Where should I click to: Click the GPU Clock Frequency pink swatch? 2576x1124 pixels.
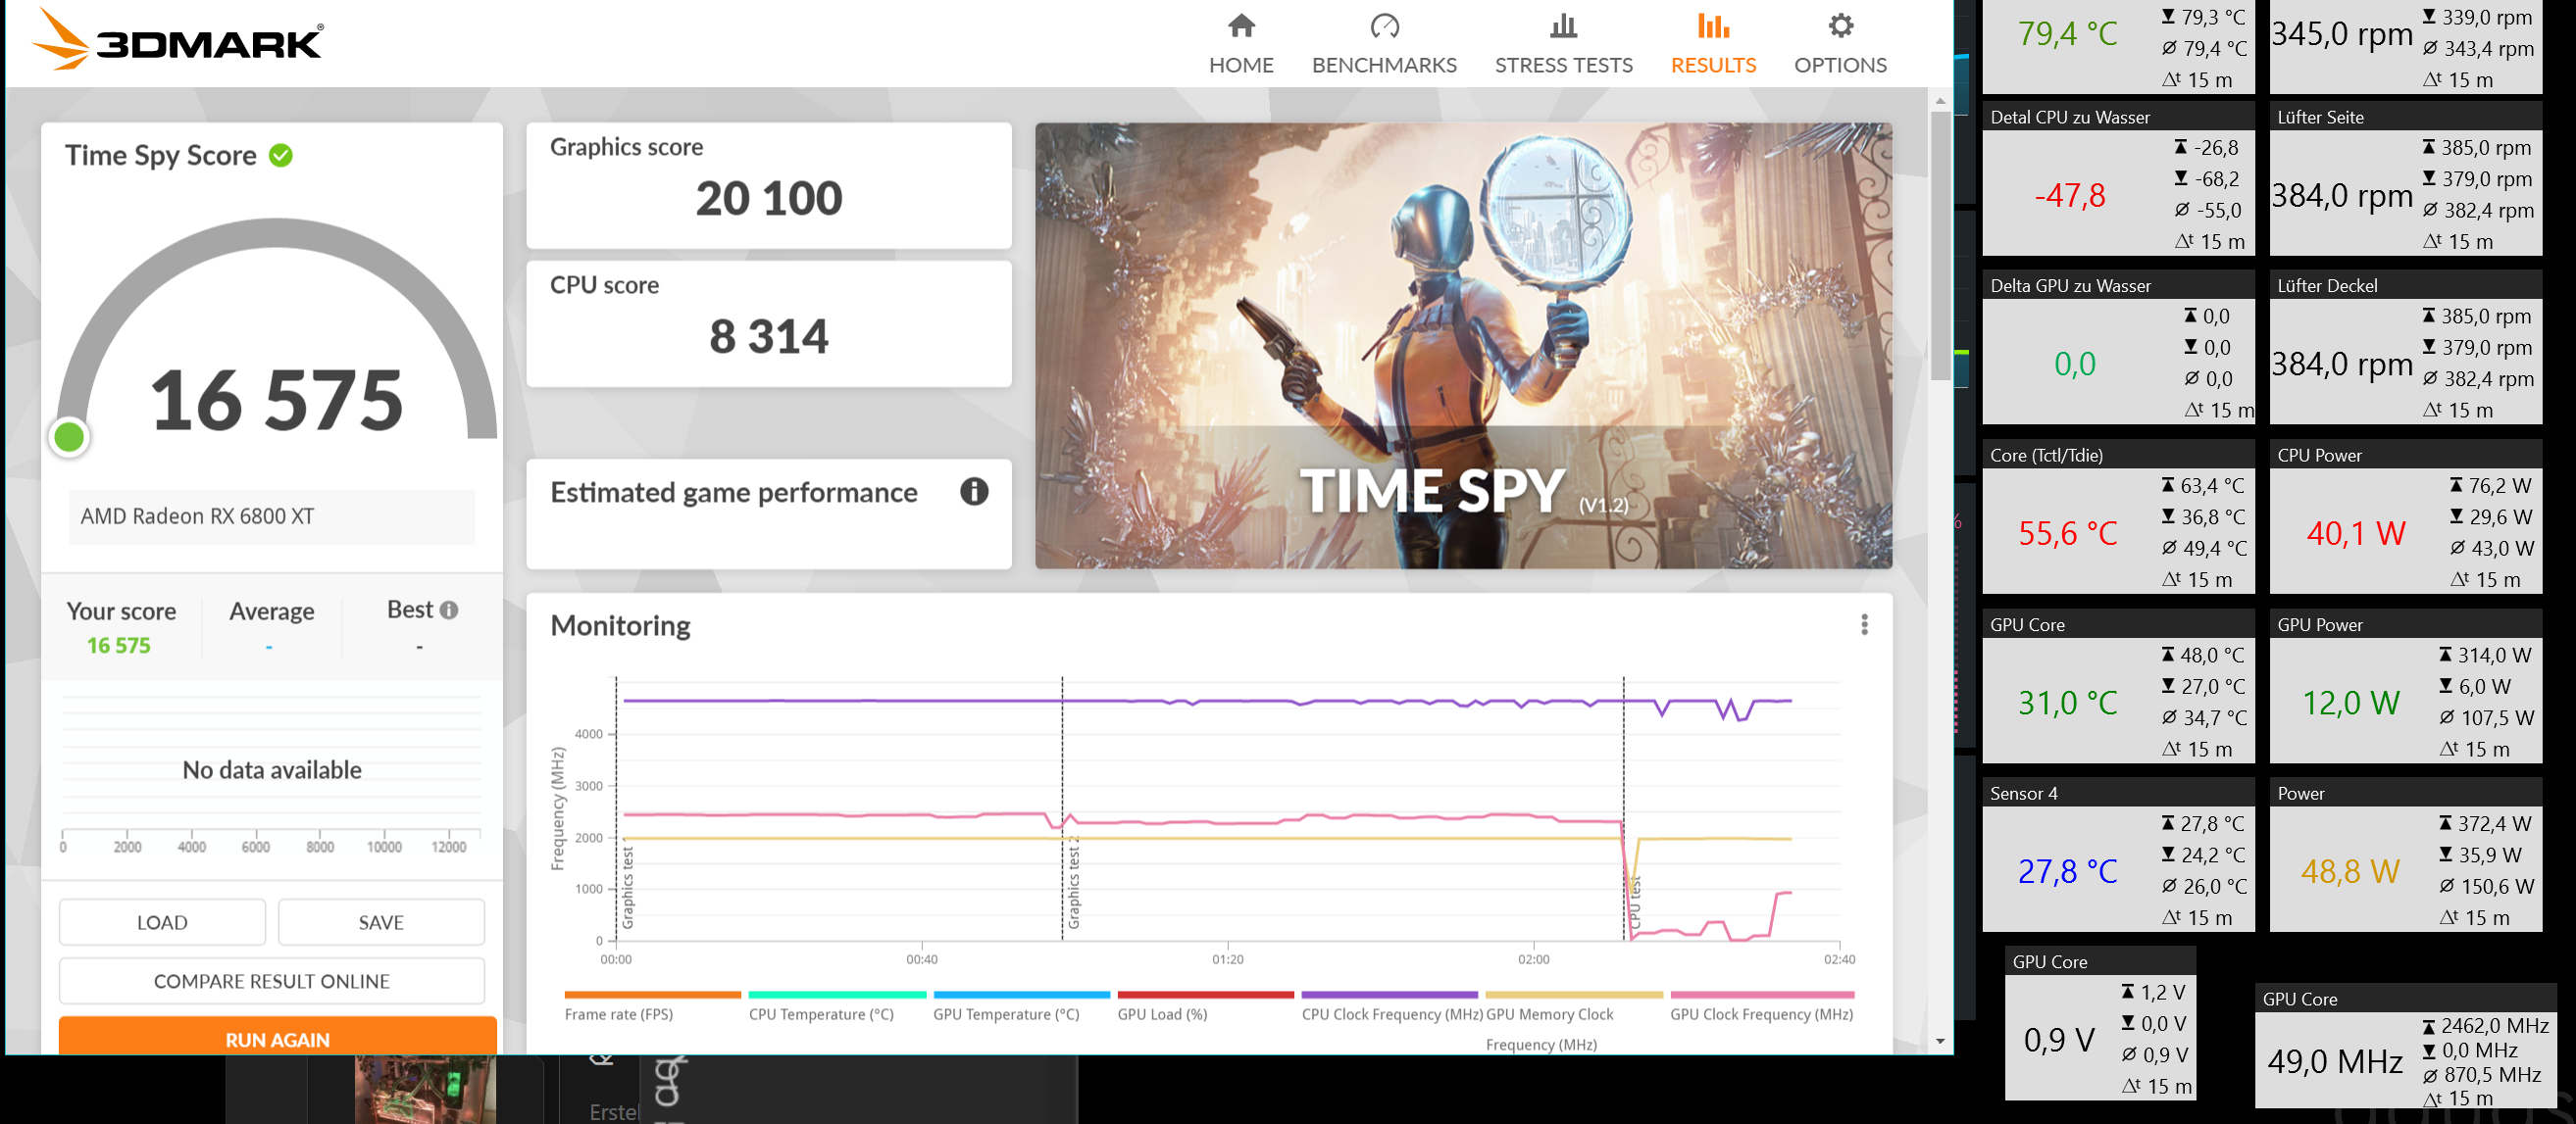1761,995
